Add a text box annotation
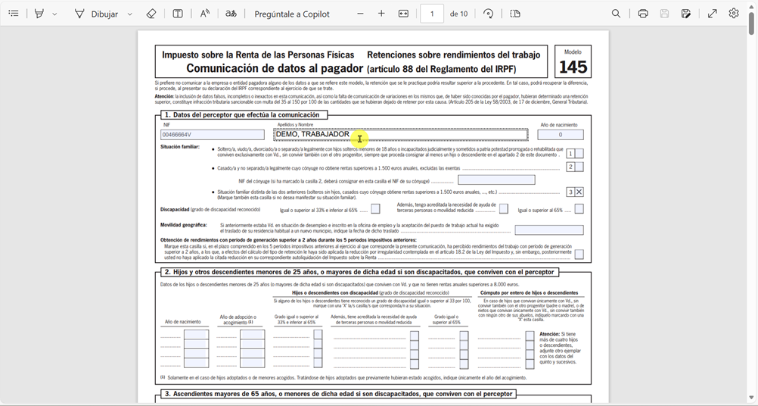 (178, 14)
